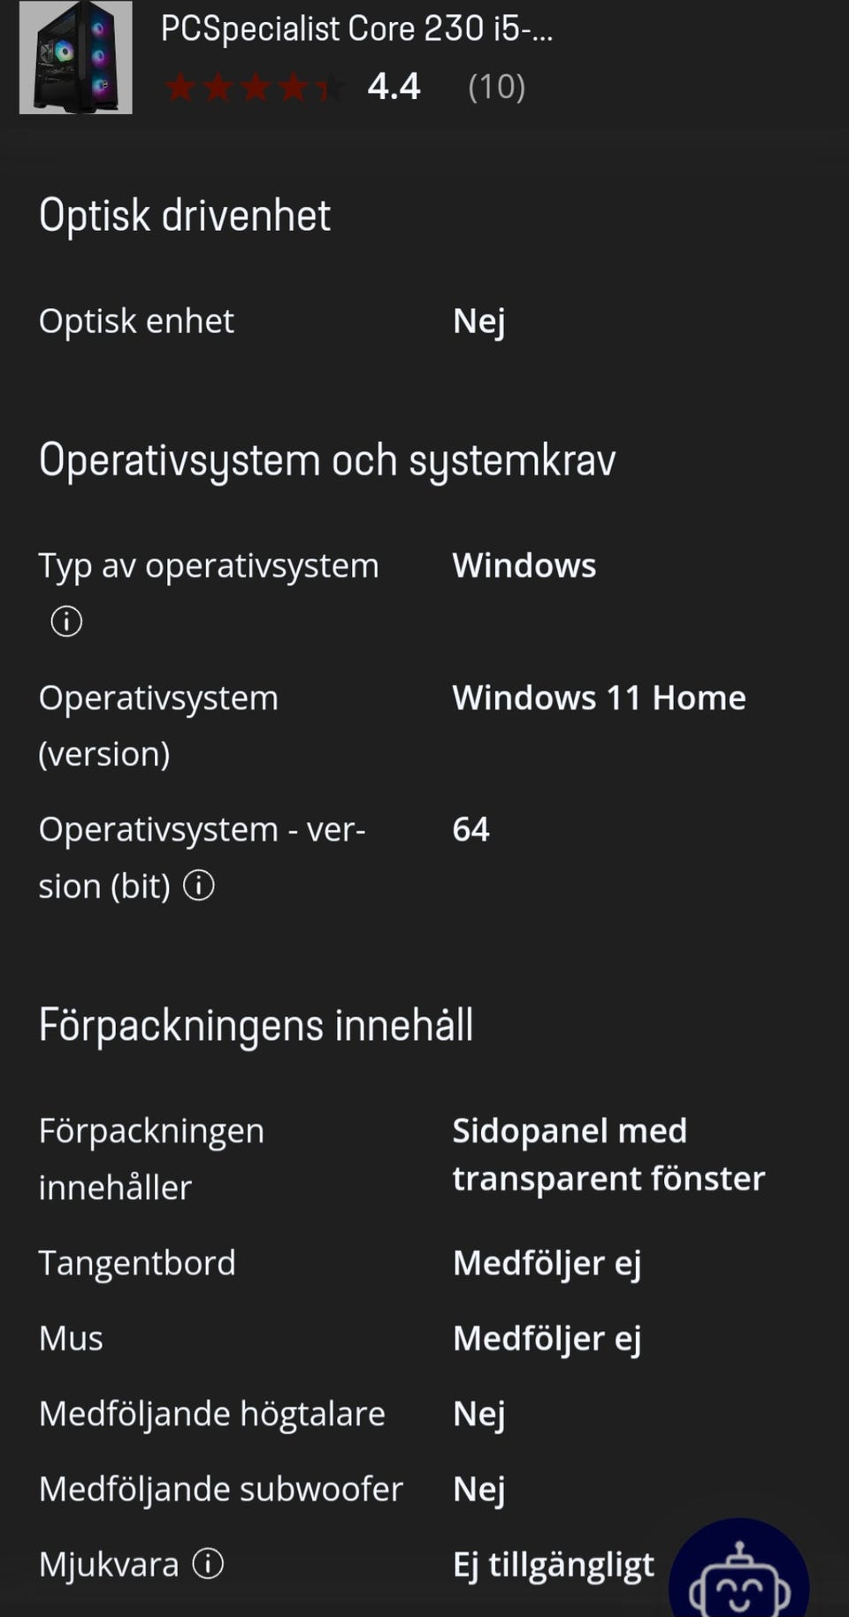Click the Ej tillgängligt software value
Viewport: 849px width, 1617px height.
click(x=554, y=1565)
